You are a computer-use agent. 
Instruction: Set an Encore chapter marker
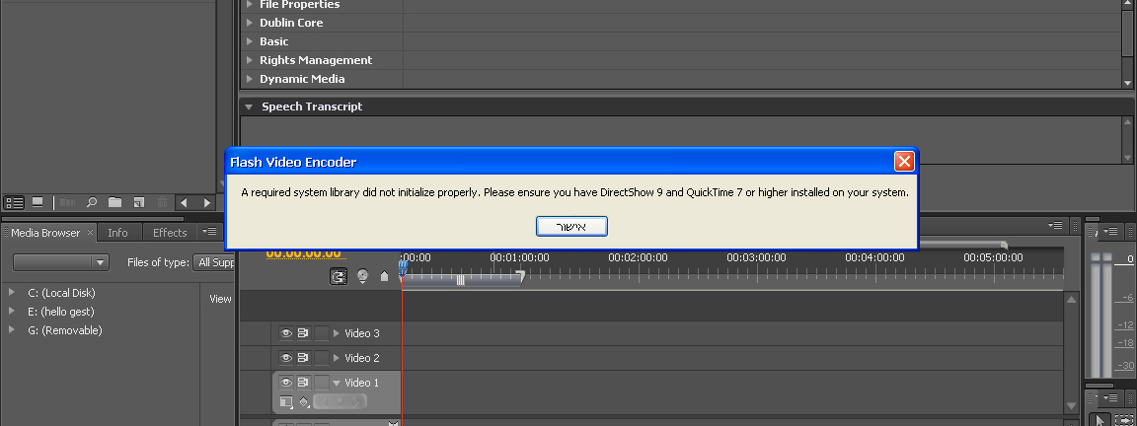click(x=362, y=276)
